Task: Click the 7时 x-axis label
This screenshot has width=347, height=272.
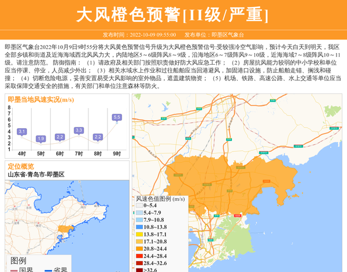Action: click(79, 154)
